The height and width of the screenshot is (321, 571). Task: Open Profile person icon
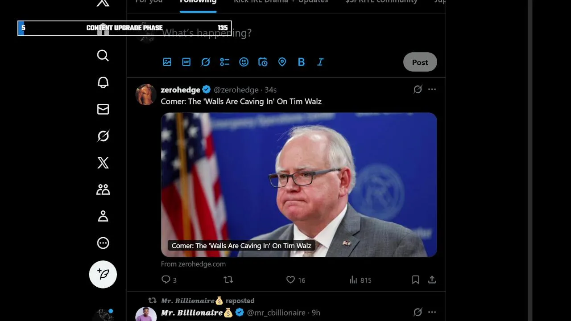[x=103, y=216]
